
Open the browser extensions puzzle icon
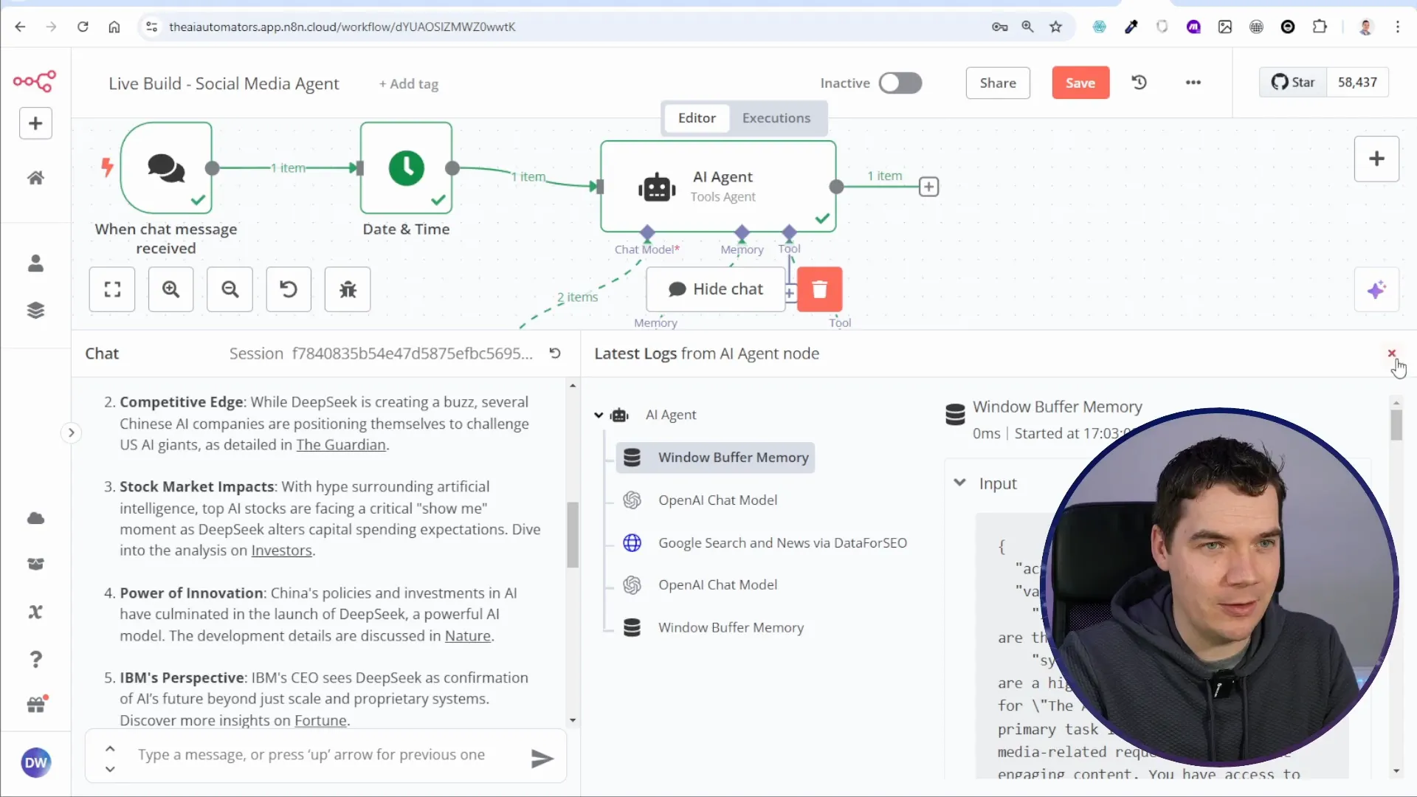click(1320, 27)
